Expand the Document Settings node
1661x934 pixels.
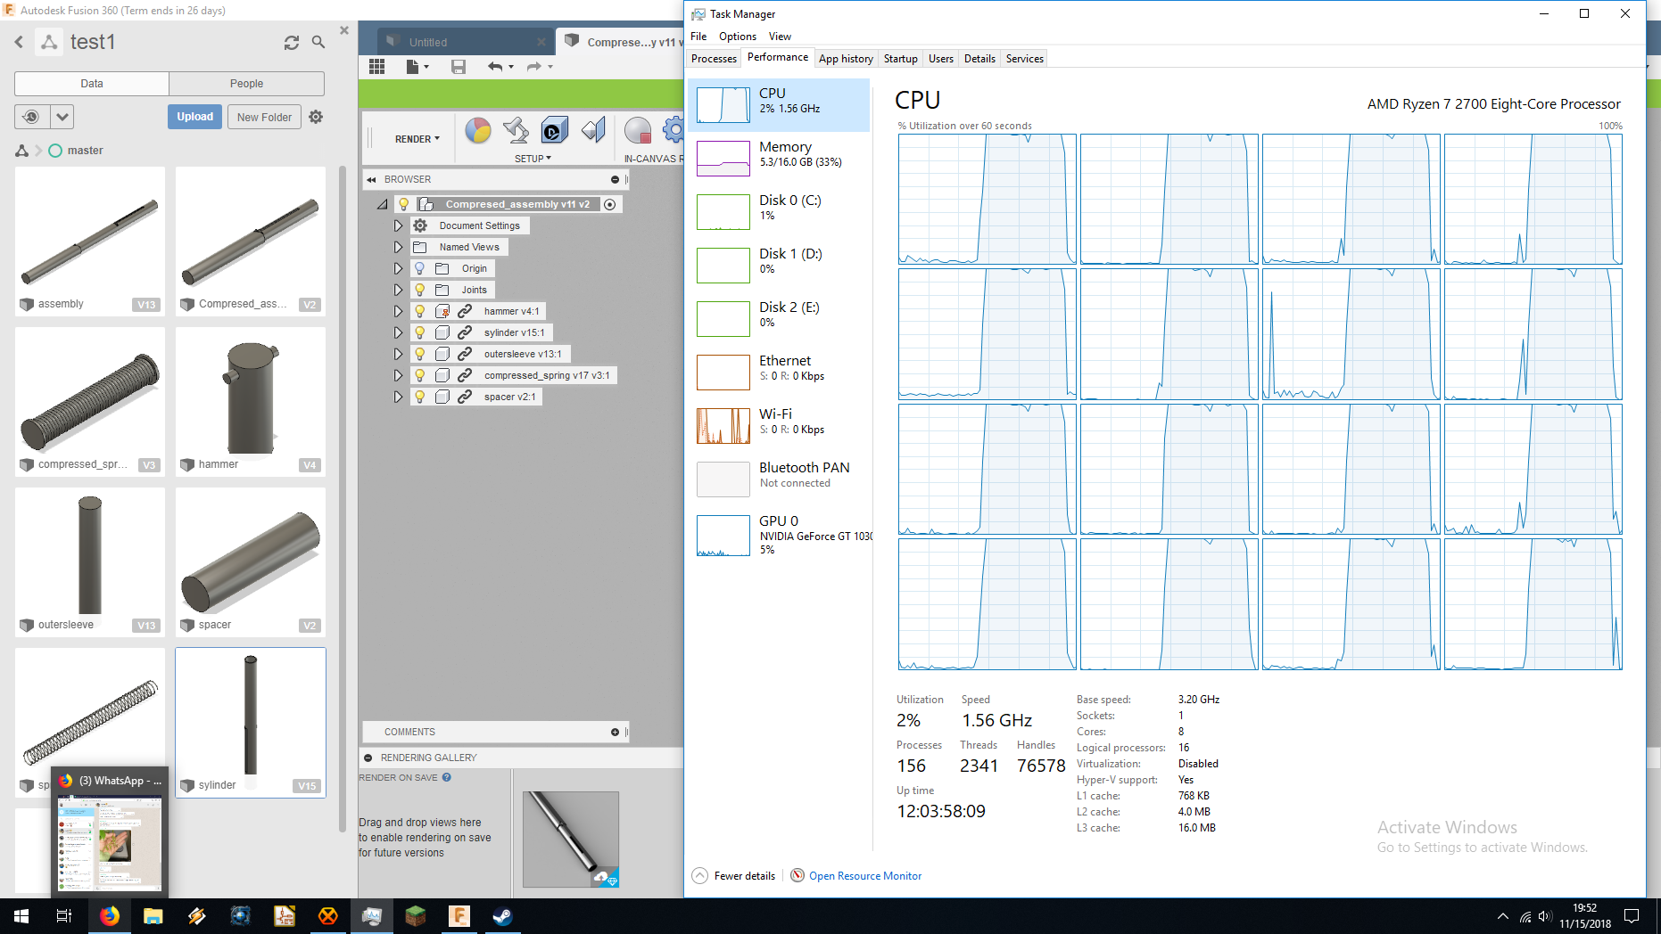point(398,225)
